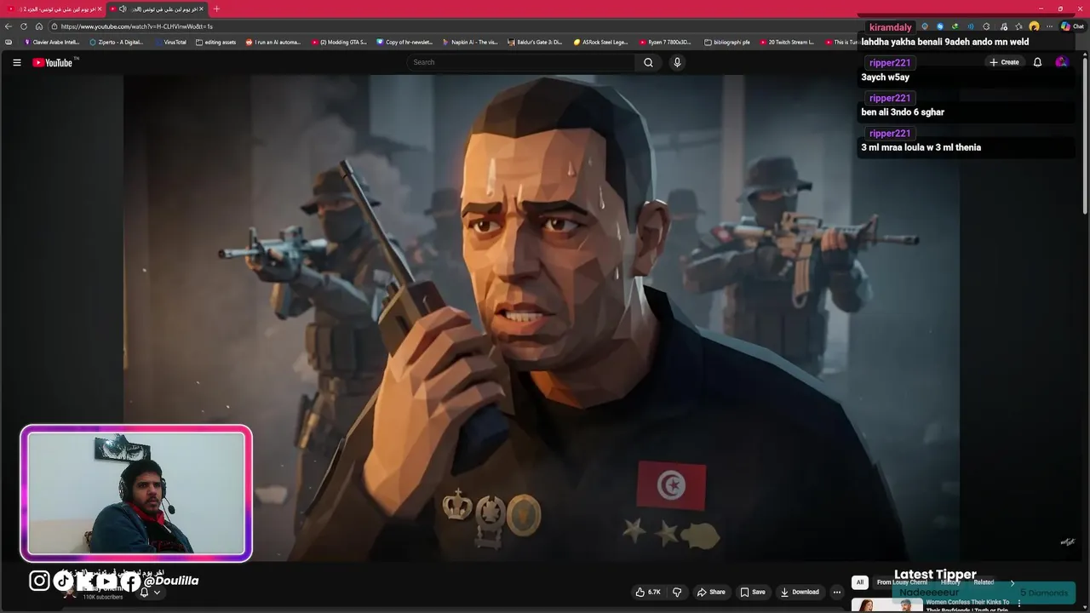This screenshot has width=1090, height=613.
Task: Open the Clavier Arabe Intell... bookmark
Action: coord(51,42)
